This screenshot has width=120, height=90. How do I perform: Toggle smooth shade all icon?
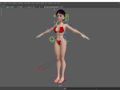(x=7, y=7)
